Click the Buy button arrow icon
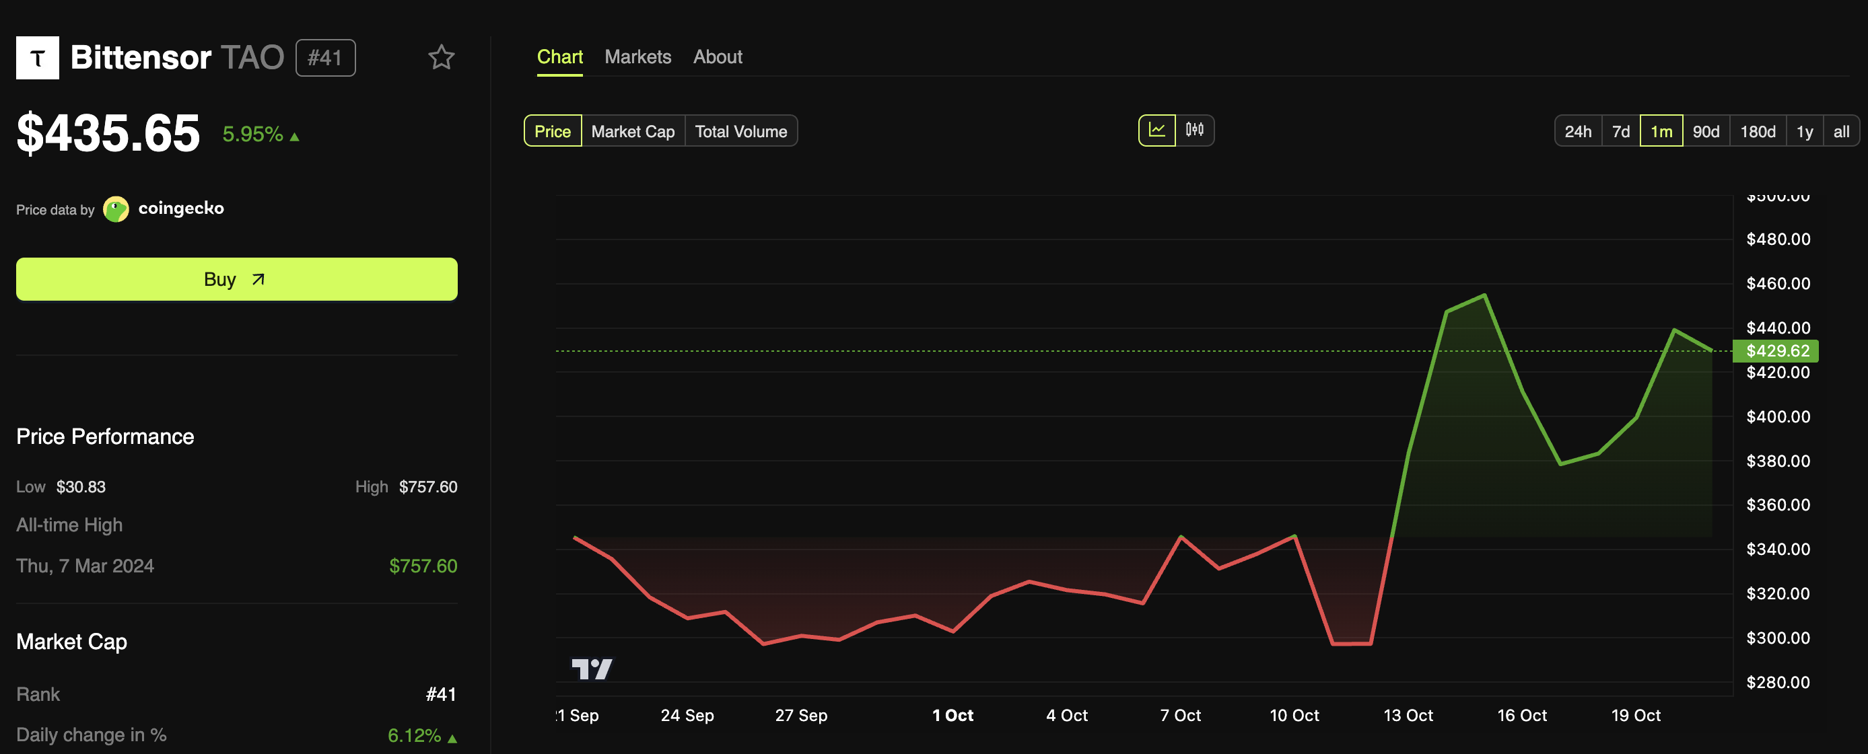Image resolution: width=1868 pixels, height=754 pixels. tap(258, 279)
